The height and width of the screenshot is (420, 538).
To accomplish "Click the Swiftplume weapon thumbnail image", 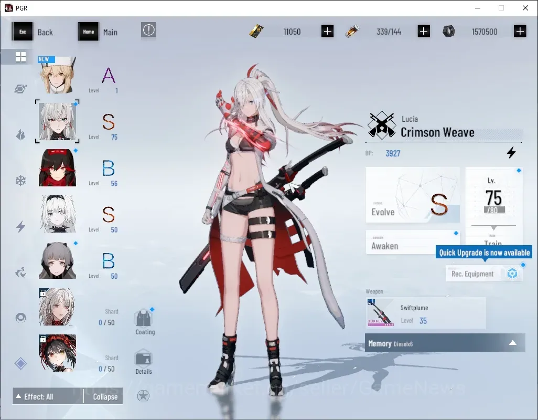I will [380, 313].
